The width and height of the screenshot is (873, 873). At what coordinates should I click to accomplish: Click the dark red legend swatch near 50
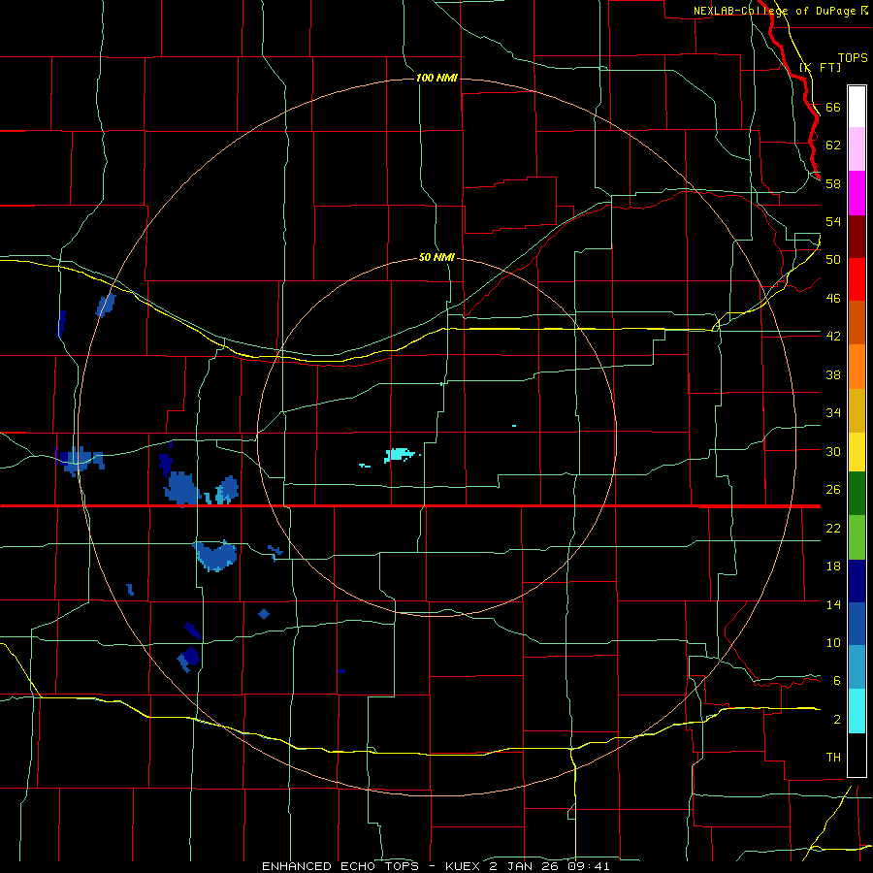857,237
